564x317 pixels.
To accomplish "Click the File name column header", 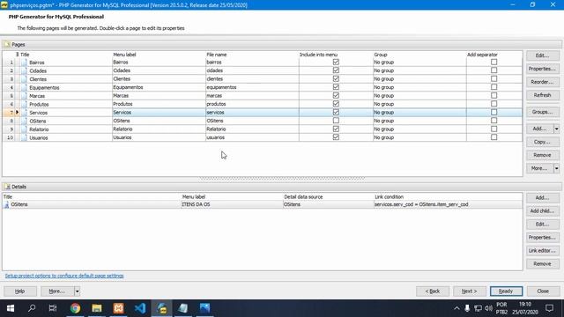I will (x=217, y=55).
